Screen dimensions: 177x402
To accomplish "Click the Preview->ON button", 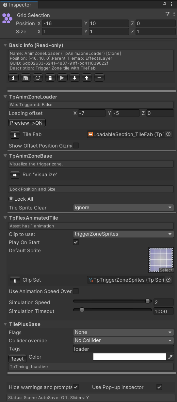I will (27, 123).
